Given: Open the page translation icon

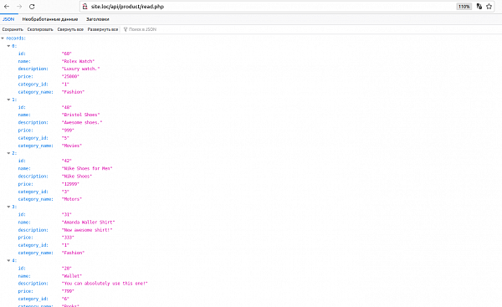Looking at the screenshot, I should 479,7.
